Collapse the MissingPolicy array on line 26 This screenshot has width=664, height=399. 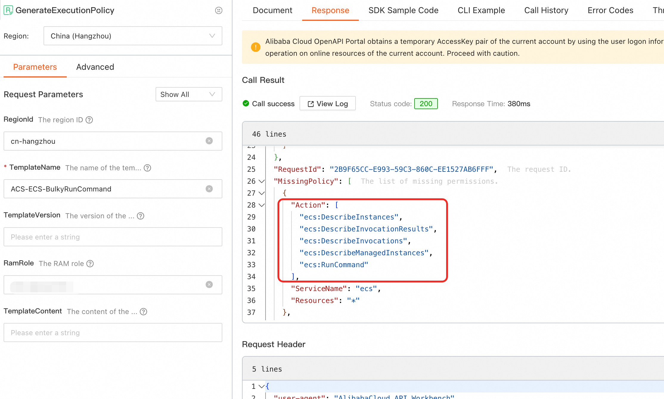click(262, 181)
